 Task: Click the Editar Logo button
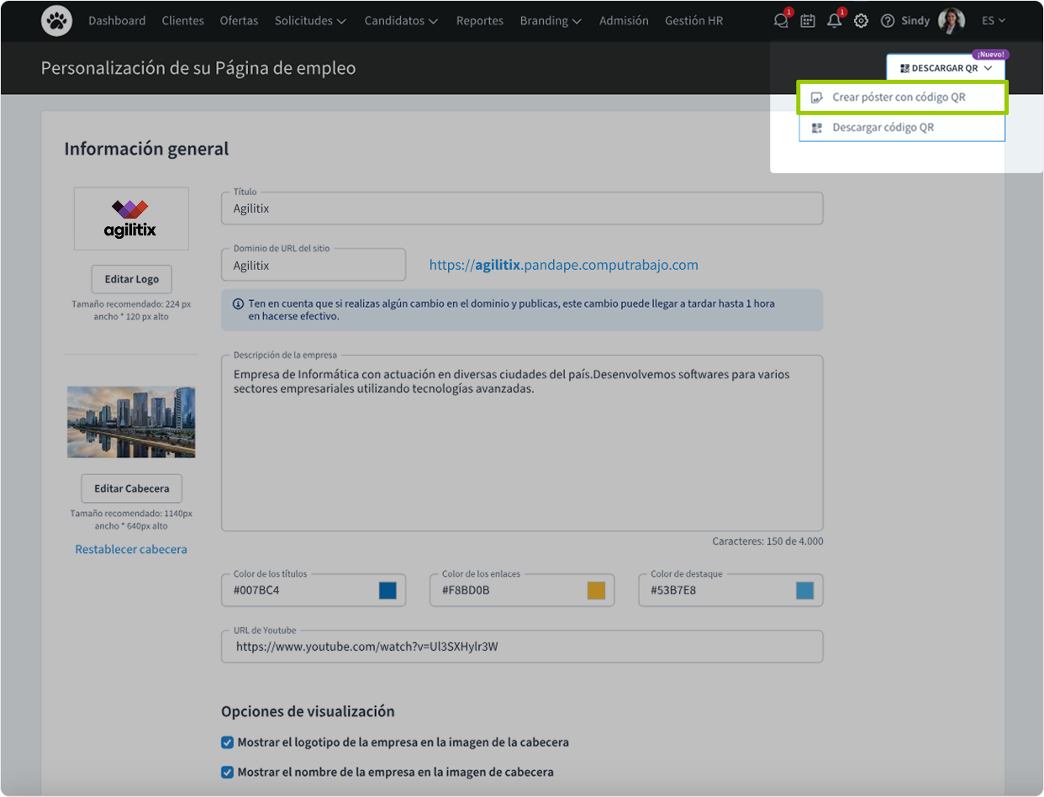(x=131, y=278)
